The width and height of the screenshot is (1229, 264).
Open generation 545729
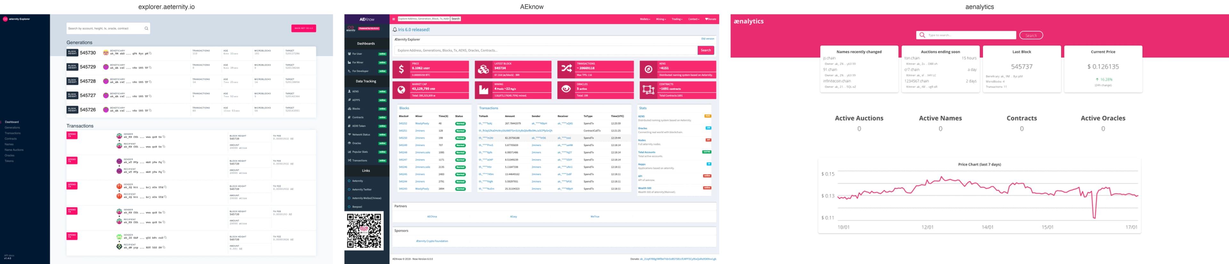(x=88, y=67)
